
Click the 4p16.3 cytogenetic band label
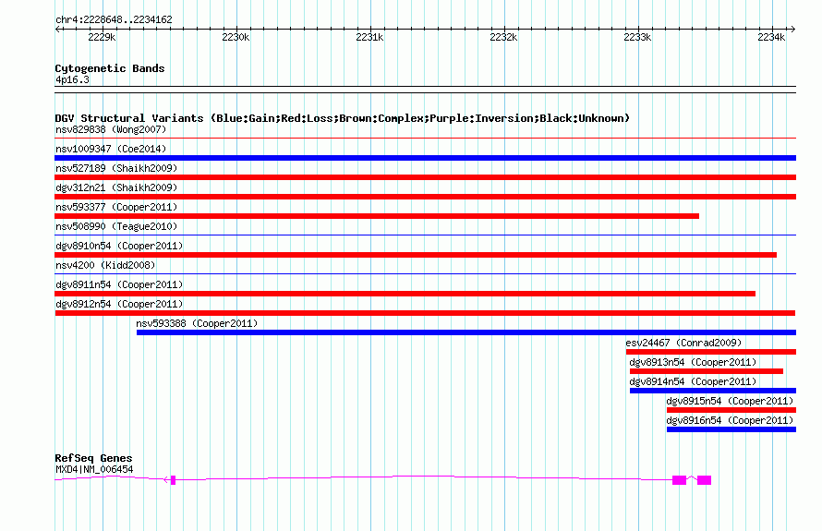(72, 80)
